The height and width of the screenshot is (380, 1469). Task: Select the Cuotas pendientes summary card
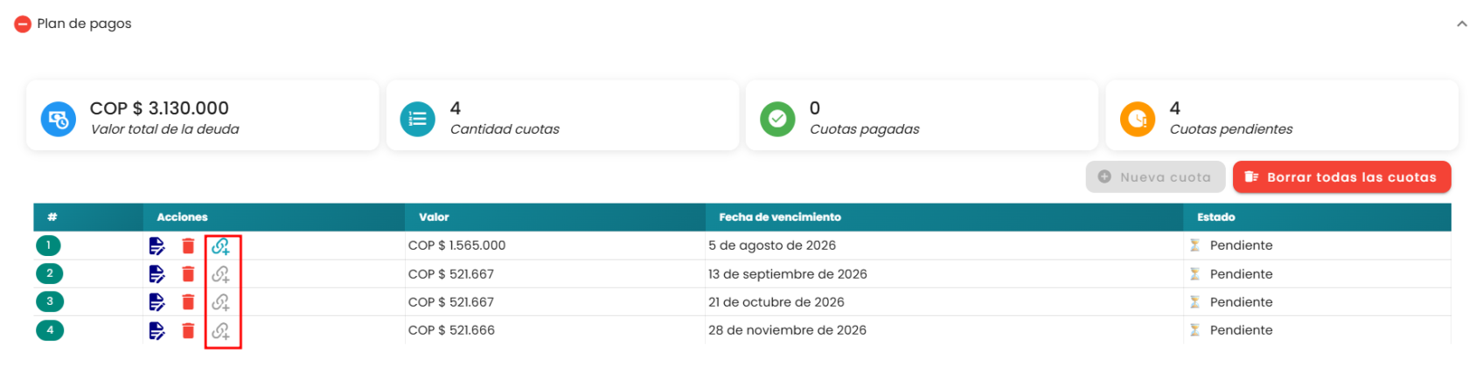point(1282,116)
